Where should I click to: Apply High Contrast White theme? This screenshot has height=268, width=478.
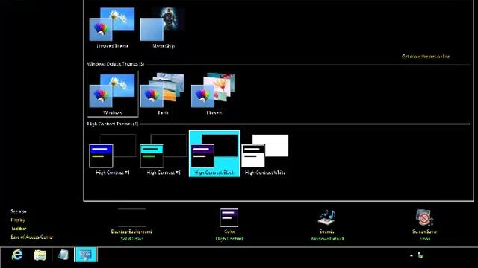265,154
